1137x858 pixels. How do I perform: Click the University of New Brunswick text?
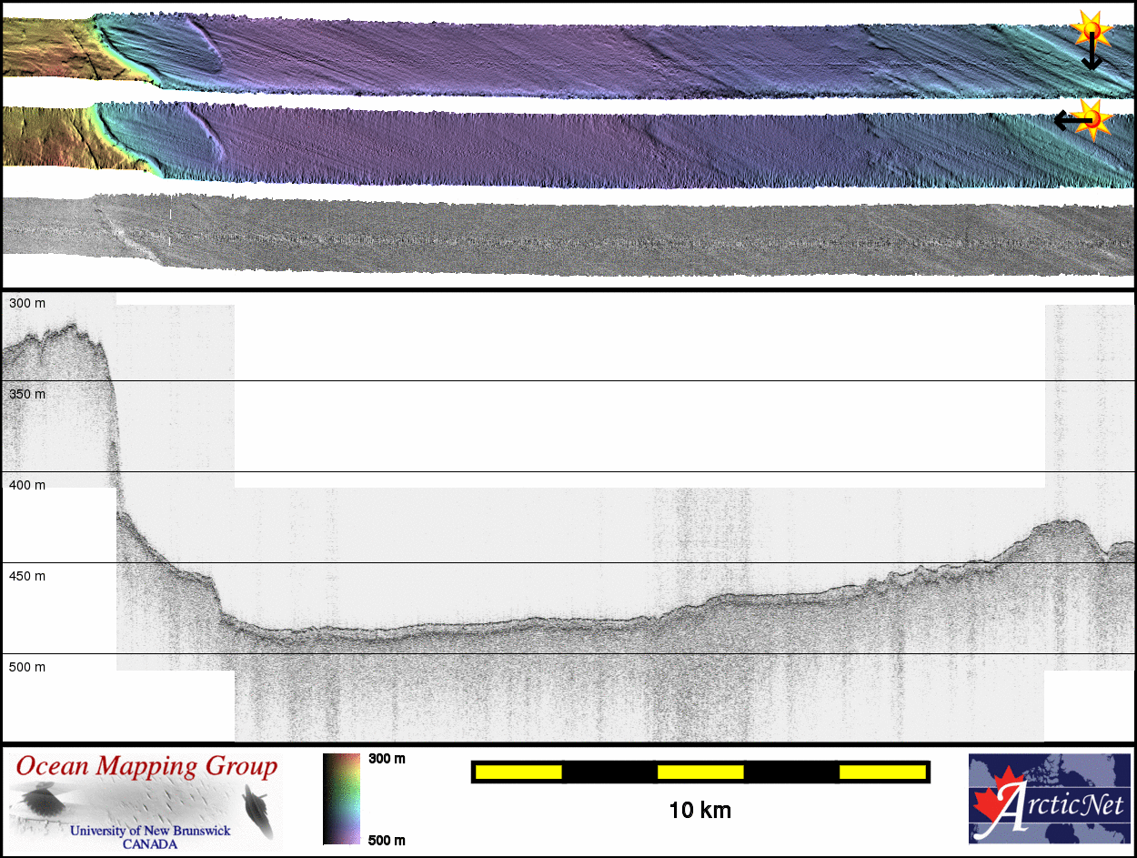pos(149,831)
